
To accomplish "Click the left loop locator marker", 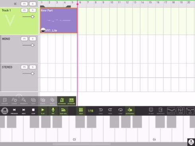I will point(42,6).
